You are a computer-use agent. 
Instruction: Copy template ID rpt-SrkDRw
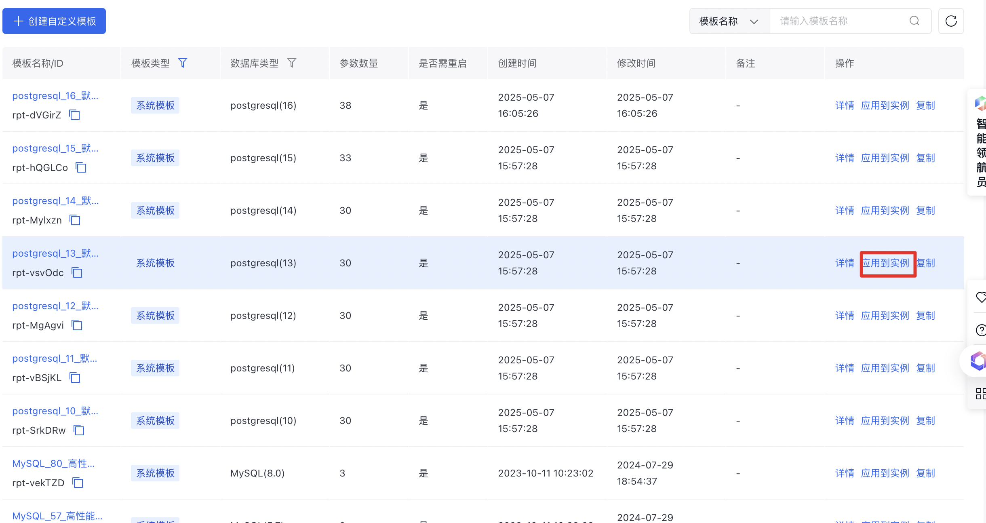click(79, 430)
